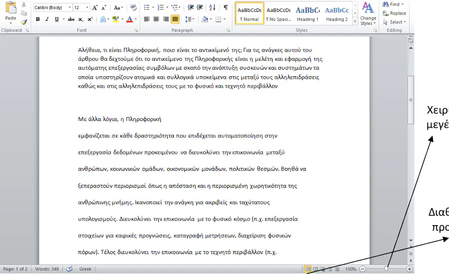Image resolution: width=449 pixels, height=274 pixels.
Task: Insert a bulleted list
Action: [x=147, y=7]
